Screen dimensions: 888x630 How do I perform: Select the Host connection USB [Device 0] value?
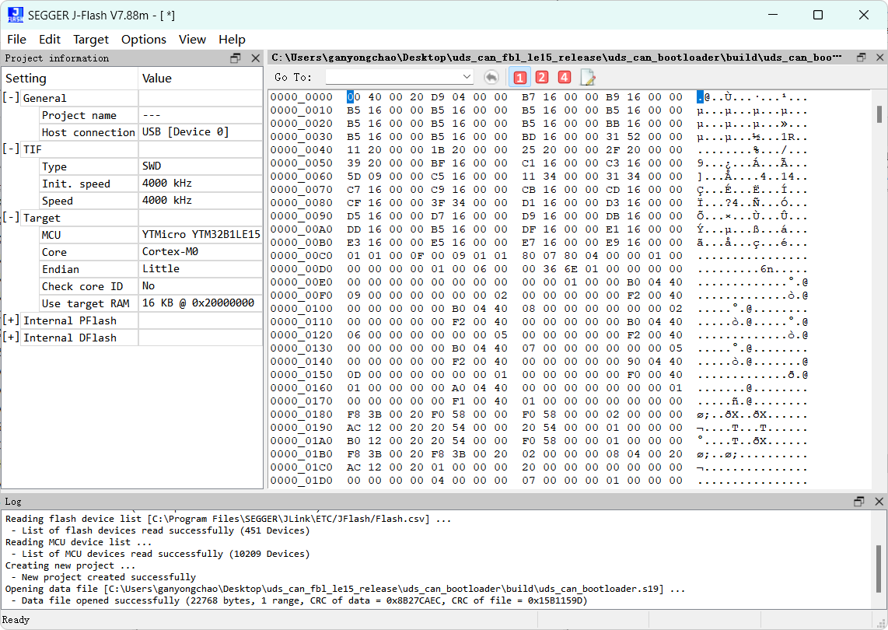201,132
